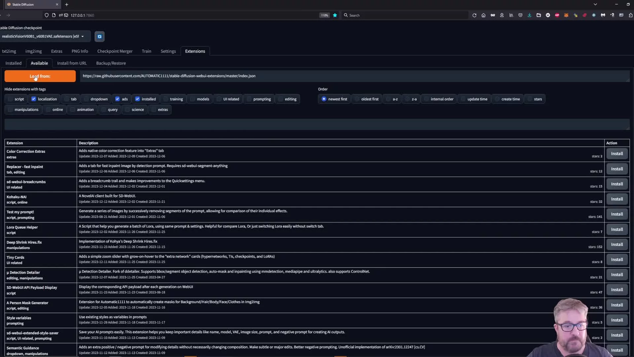
Task: Click the bookmark star icon
Action: tap(335, 15)
